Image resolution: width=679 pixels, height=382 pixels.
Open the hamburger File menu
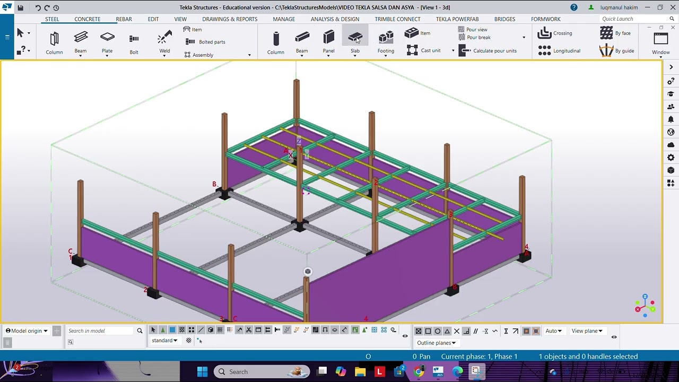click(7, 37)
